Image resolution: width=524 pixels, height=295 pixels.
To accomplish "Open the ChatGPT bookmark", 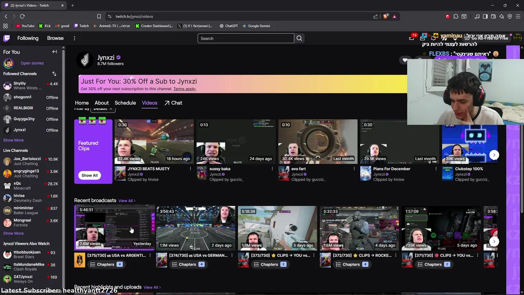I will [228, 26].
